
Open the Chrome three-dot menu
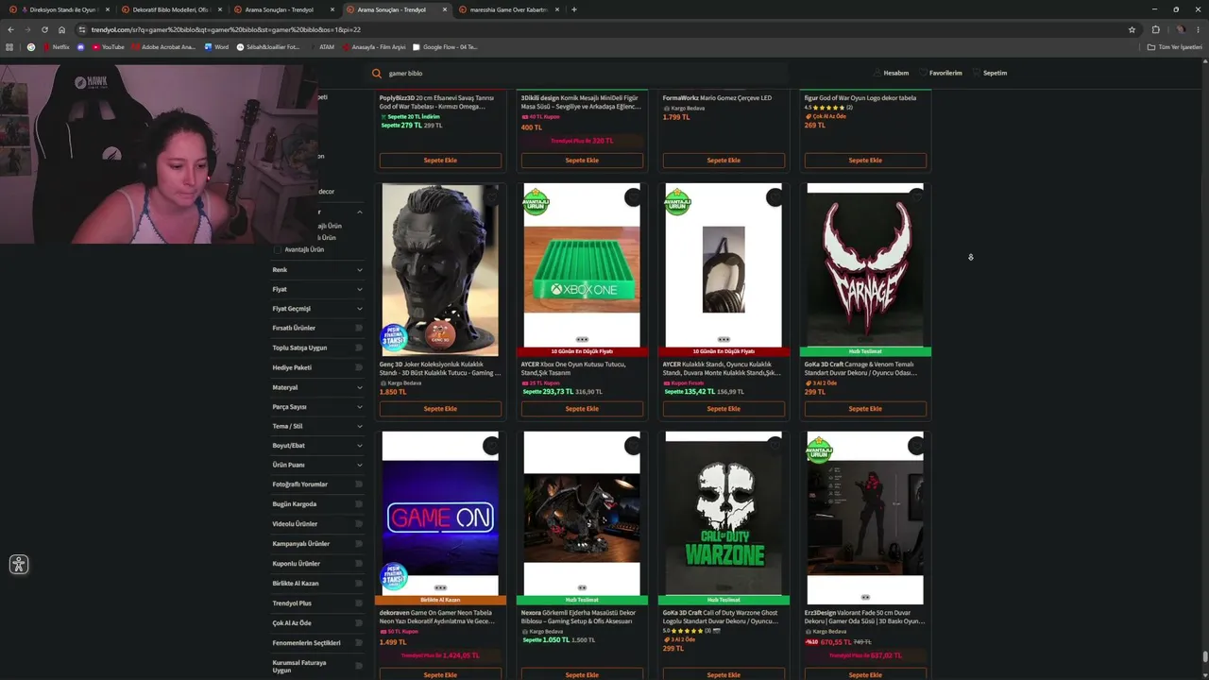click(x=1199, y=29)
